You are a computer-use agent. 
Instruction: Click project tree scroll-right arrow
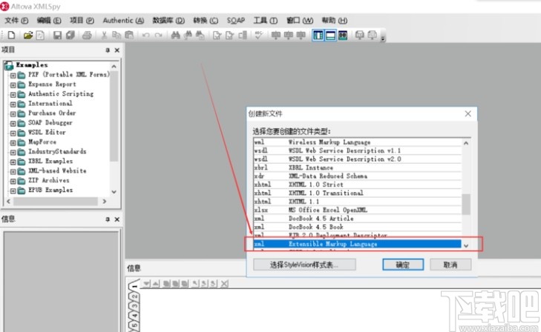(x=105, y=202)
